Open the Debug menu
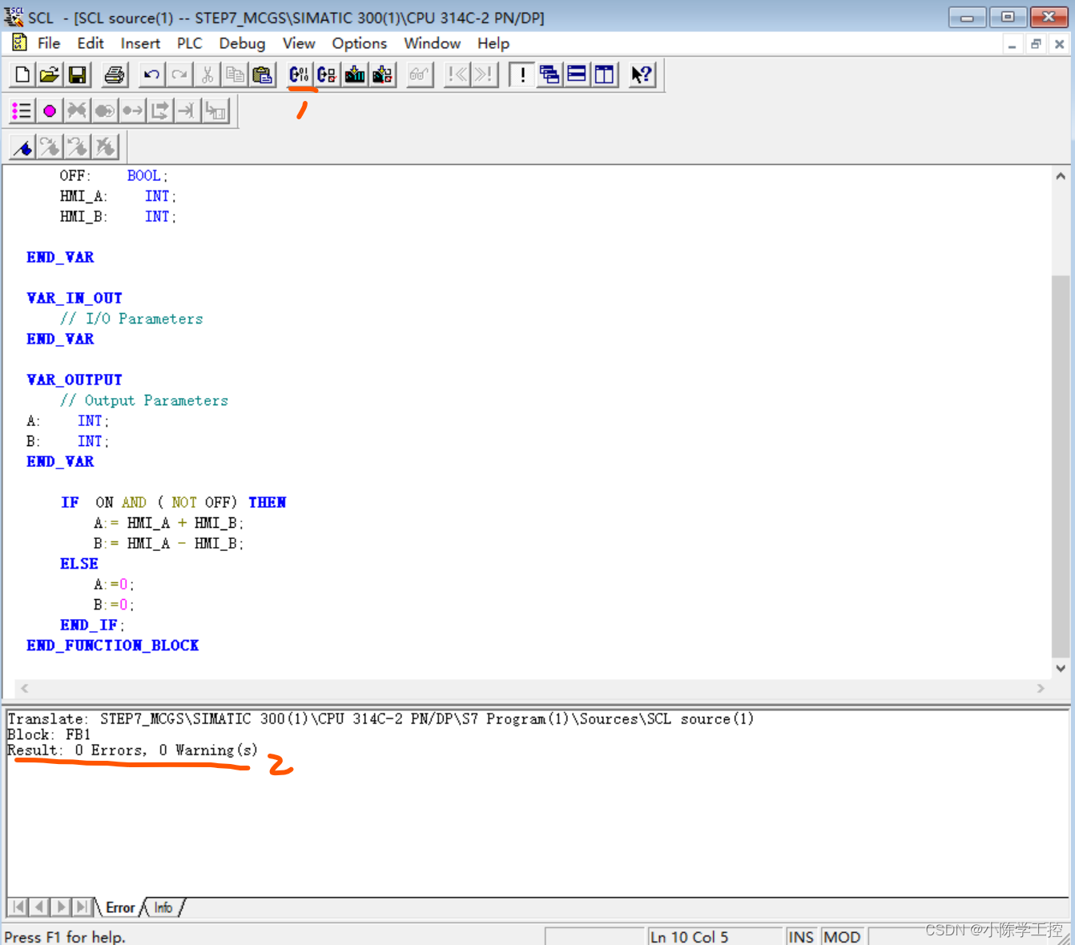Image resolution: width=1075 pixels, height=945 pixels. (x=242, y=43)
